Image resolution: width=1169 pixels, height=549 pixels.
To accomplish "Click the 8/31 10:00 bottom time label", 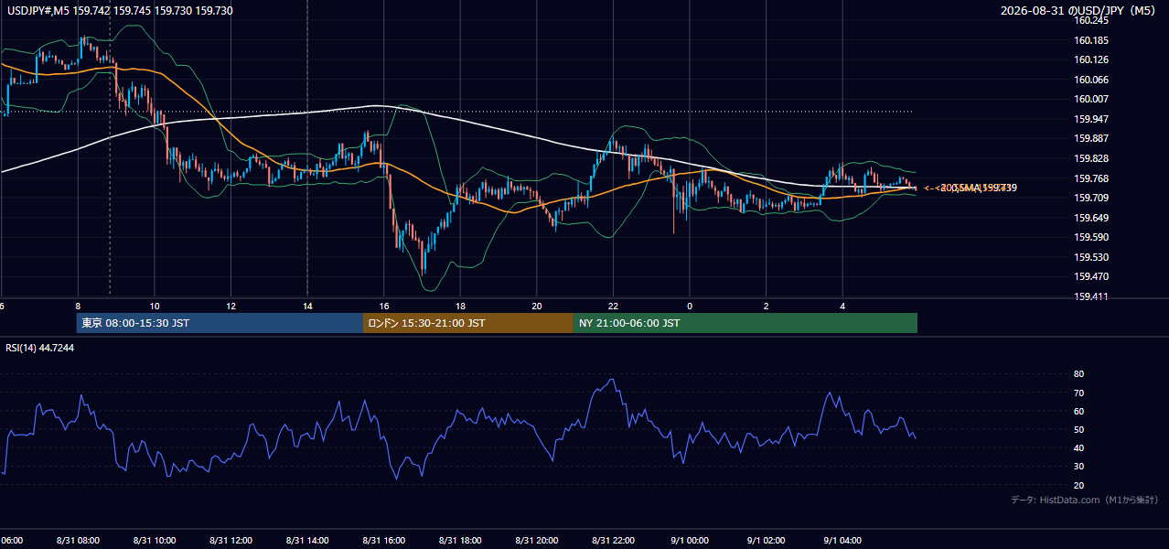I will click(154, 540).
